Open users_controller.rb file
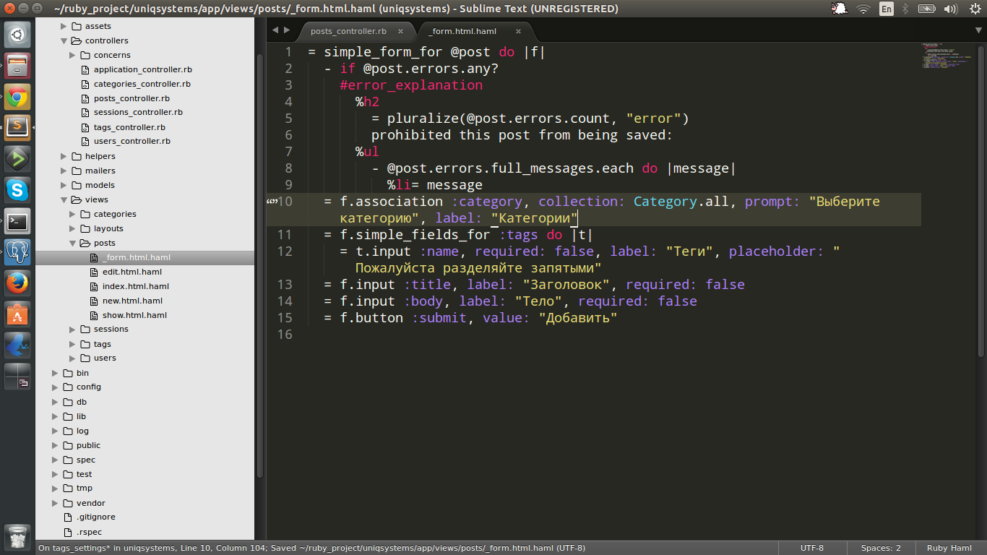This screenshot has width=987, height=555. [132, 142]
